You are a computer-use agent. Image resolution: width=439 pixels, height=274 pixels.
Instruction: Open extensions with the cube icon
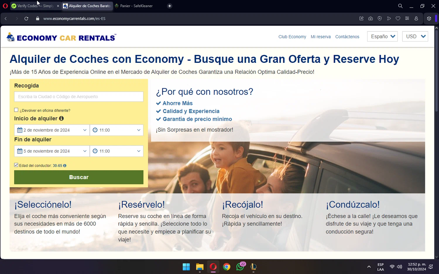[x=429, y=18]
